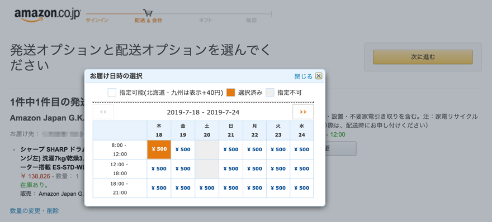Select Friday 19 slot 12:00-18:00
Viewport: 492px width, 222px height.
(x=183, y=169)
